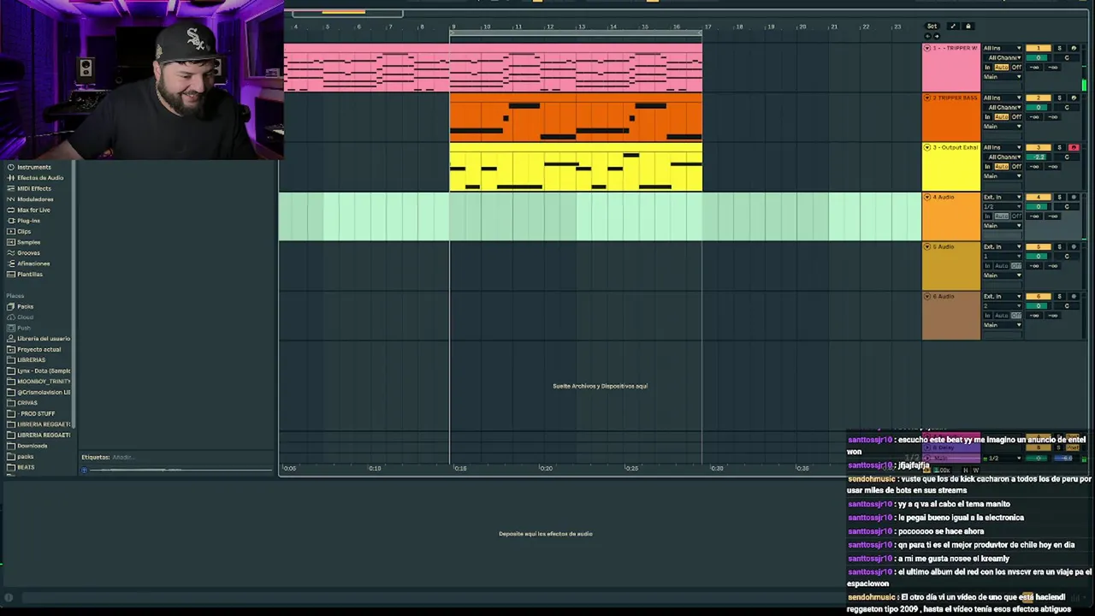1095x616 pixels.
Task: Click 4 Audio volume value 0
Action: [1039, 206]
